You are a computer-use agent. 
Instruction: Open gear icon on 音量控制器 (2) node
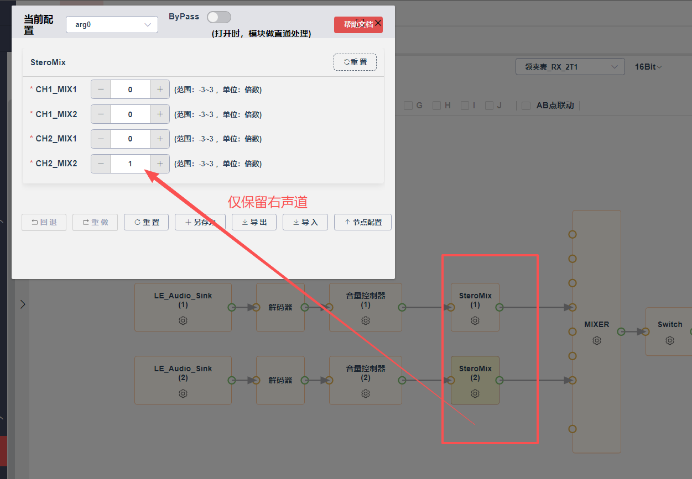click(x=366, y=393)
